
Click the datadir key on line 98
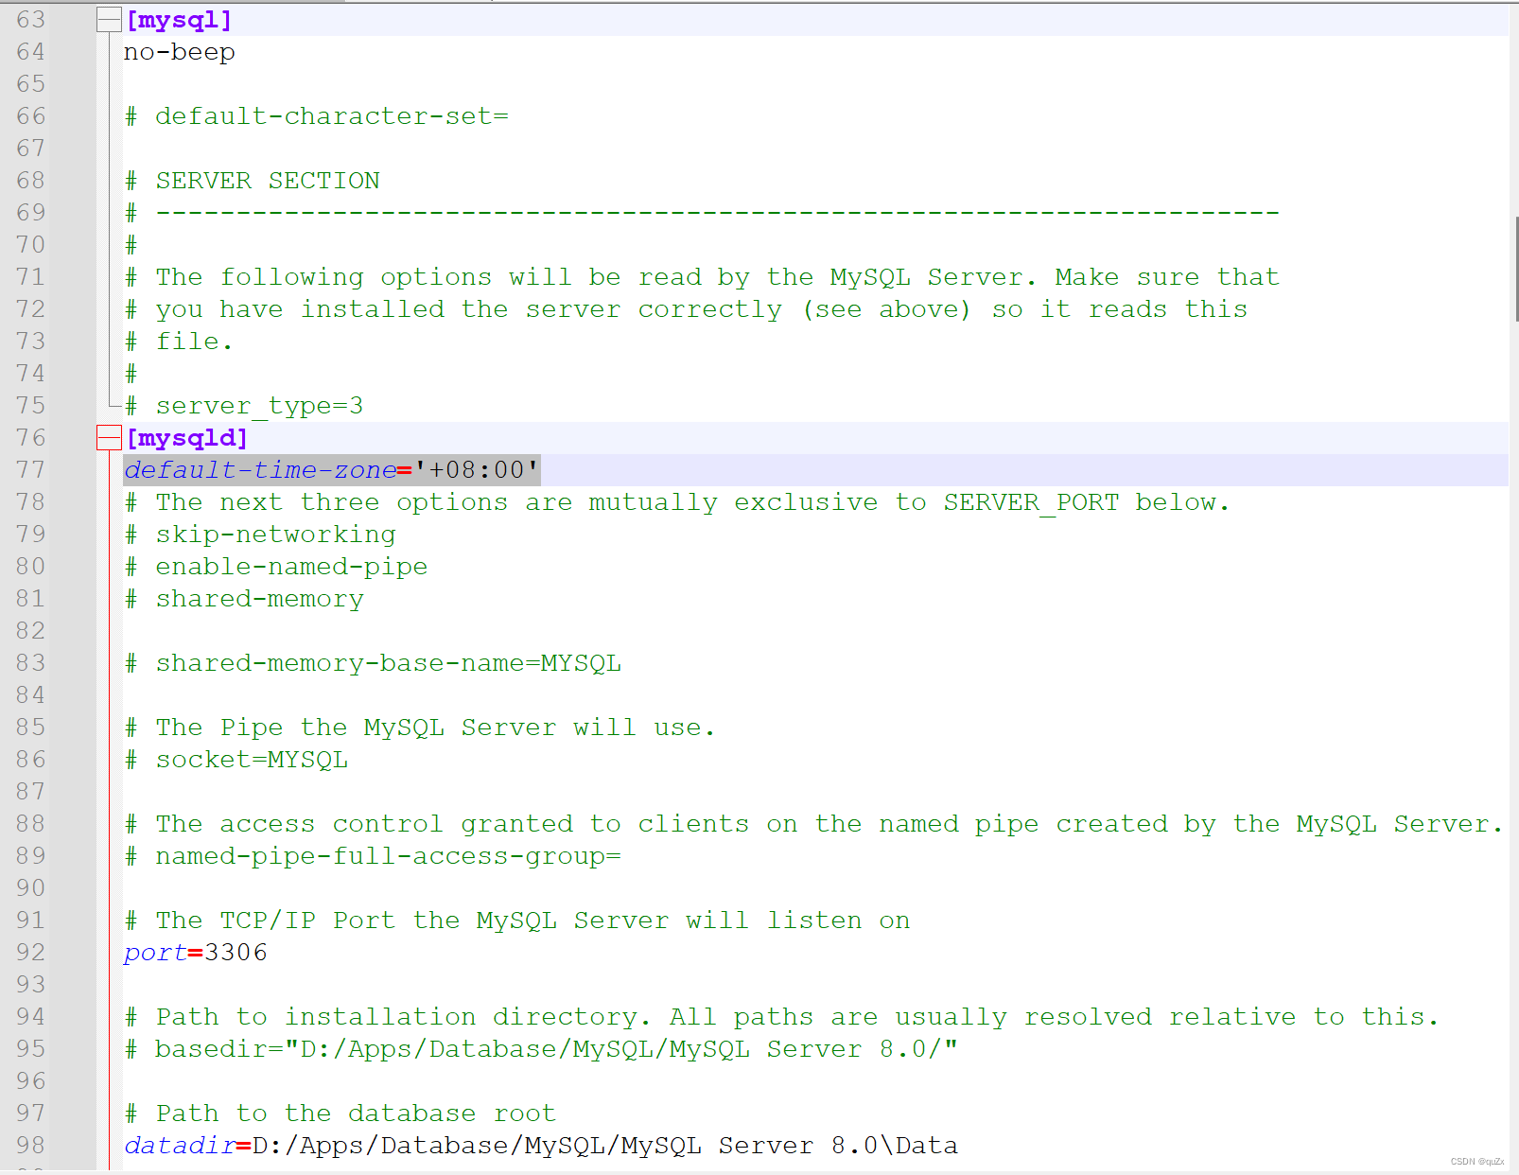click(180, 1146)
